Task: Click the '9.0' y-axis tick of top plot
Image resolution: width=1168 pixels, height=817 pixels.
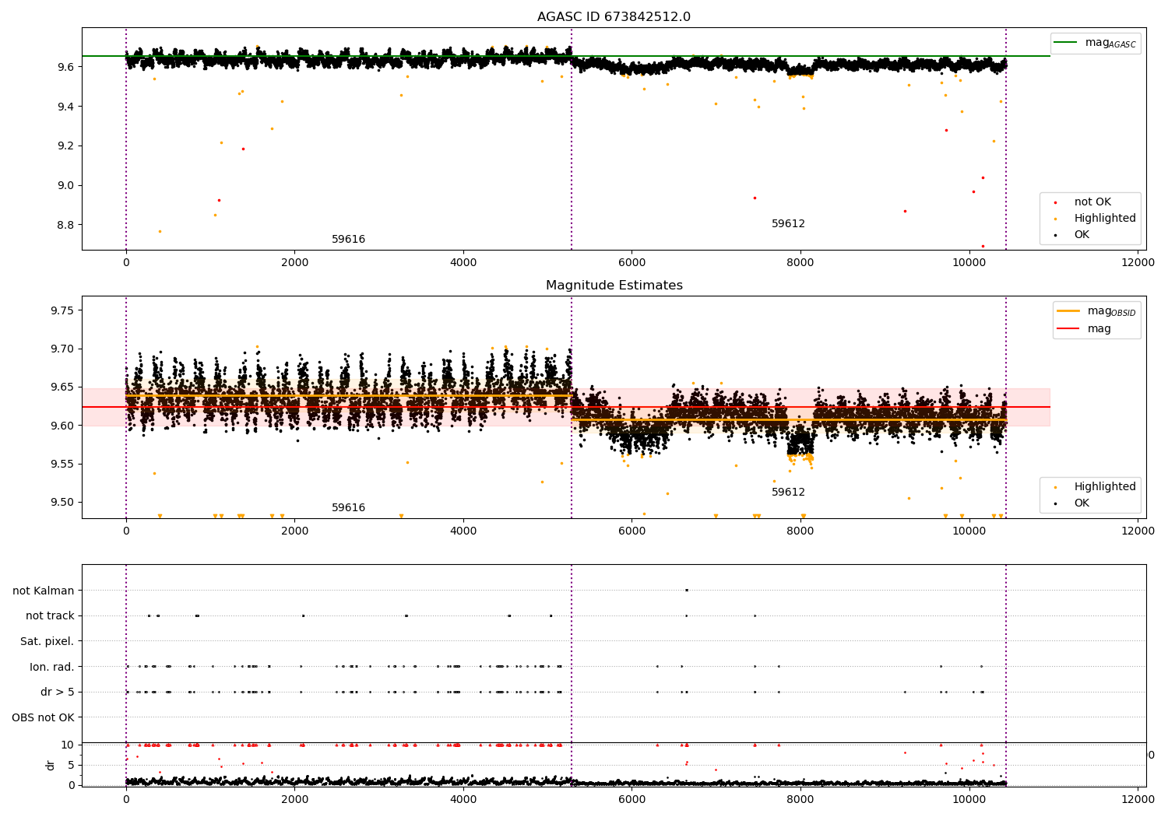Action: pos(66,185)
